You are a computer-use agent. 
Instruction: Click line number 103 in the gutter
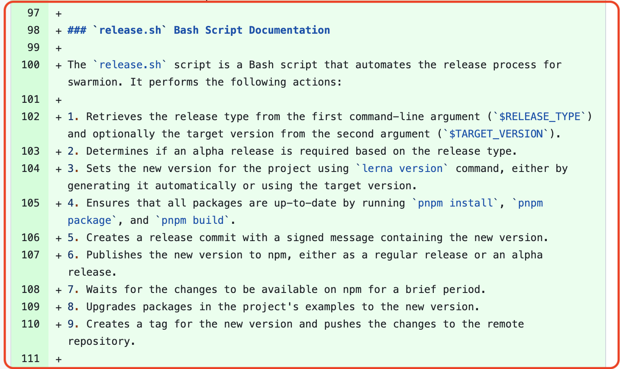(30, 151)
